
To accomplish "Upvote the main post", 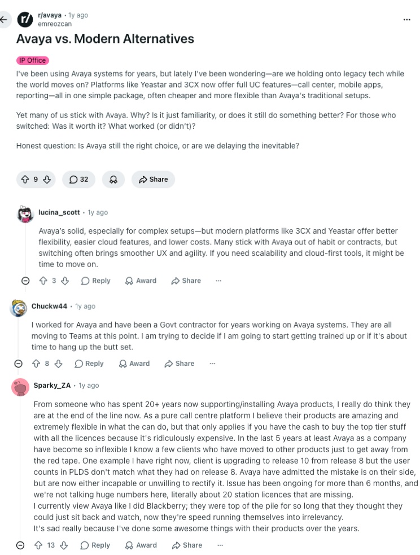I will coord(25,180).
